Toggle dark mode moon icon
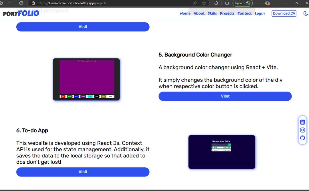309x191 pixels. (x=306, y=13)
